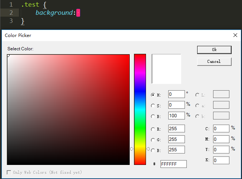Close the Color Picker dialog
The image size is (242, 179).
pos(235,35)
